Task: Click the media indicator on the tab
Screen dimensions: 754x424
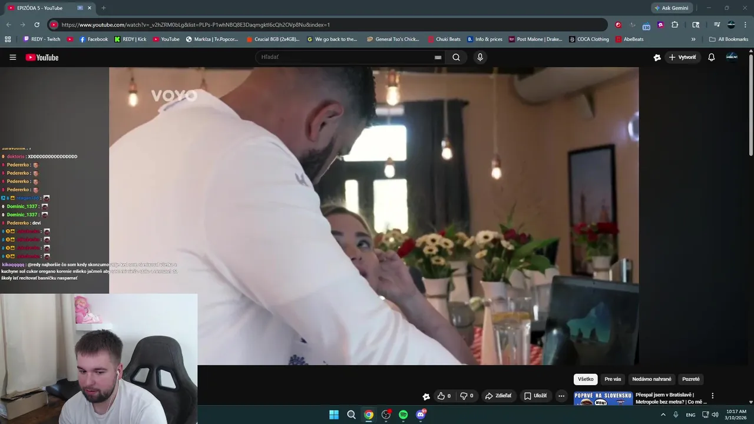Action: coord(80,8)
